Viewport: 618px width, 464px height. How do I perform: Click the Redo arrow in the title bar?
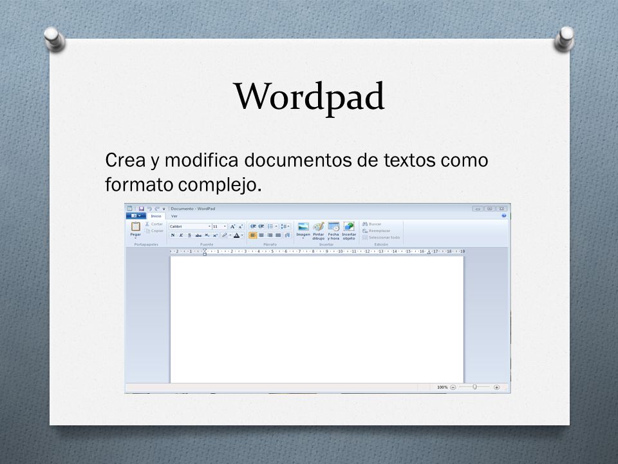[157, 209]
